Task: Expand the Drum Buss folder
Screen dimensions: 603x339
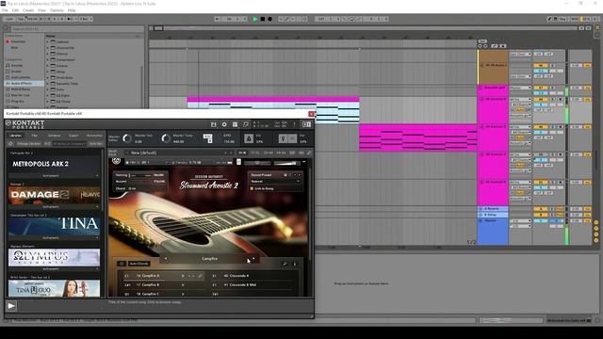Action: coord(48,77)
